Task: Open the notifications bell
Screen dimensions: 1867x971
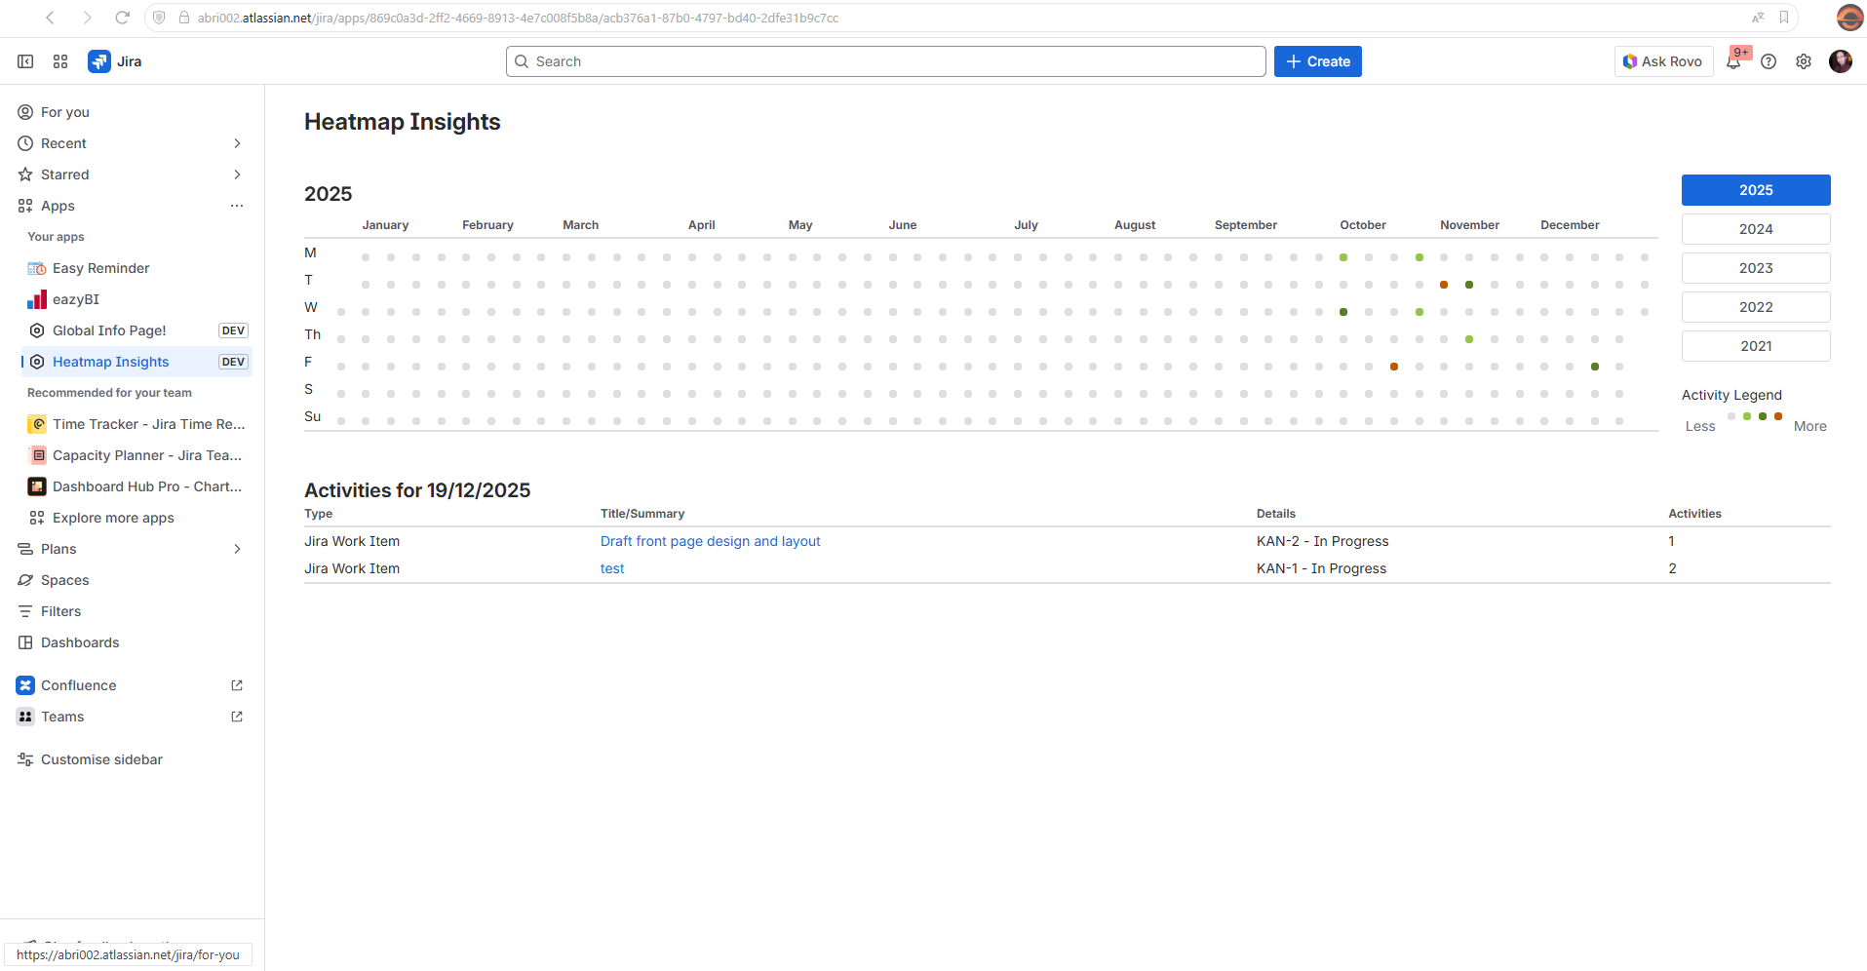Action: [x=1733, y=61]
